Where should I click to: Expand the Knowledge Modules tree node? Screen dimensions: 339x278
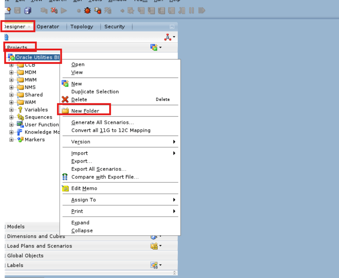pos(12,132)
